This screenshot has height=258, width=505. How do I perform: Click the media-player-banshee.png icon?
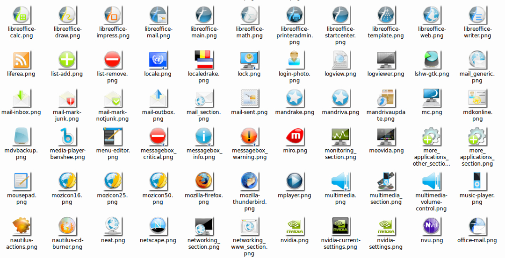coord(67,137)
